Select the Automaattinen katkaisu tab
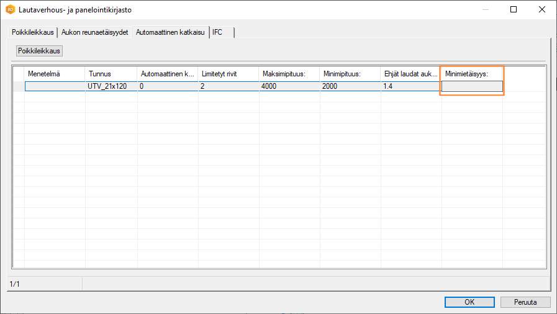This screenshot has width=557, height=314. pyautogui.click(x=170, y=32)
